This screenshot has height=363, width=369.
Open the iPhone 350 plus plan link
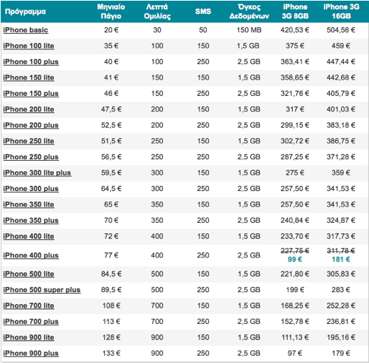tap(31, 221)
